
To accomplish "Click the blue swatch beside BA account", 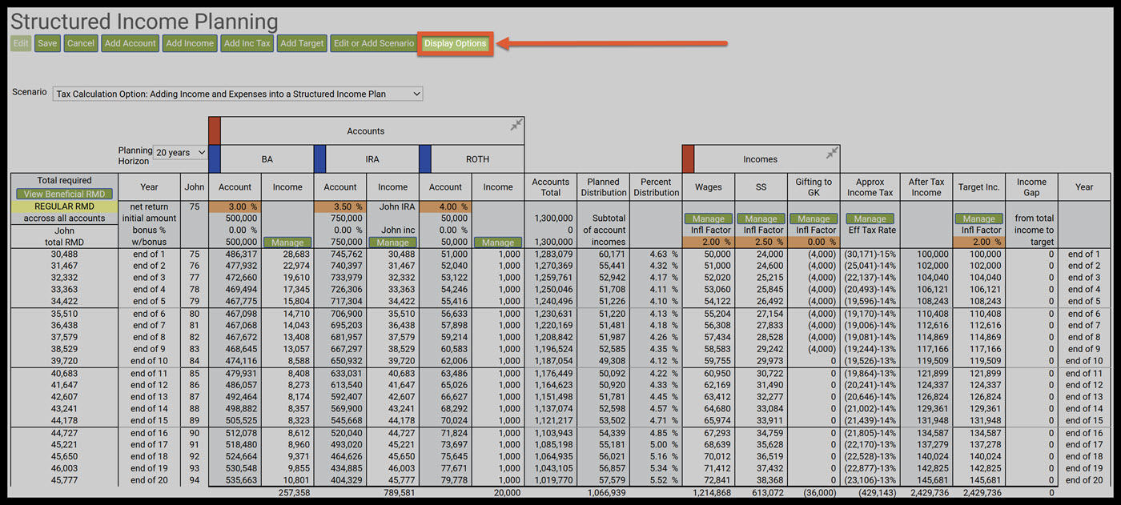I will point(214,158).
